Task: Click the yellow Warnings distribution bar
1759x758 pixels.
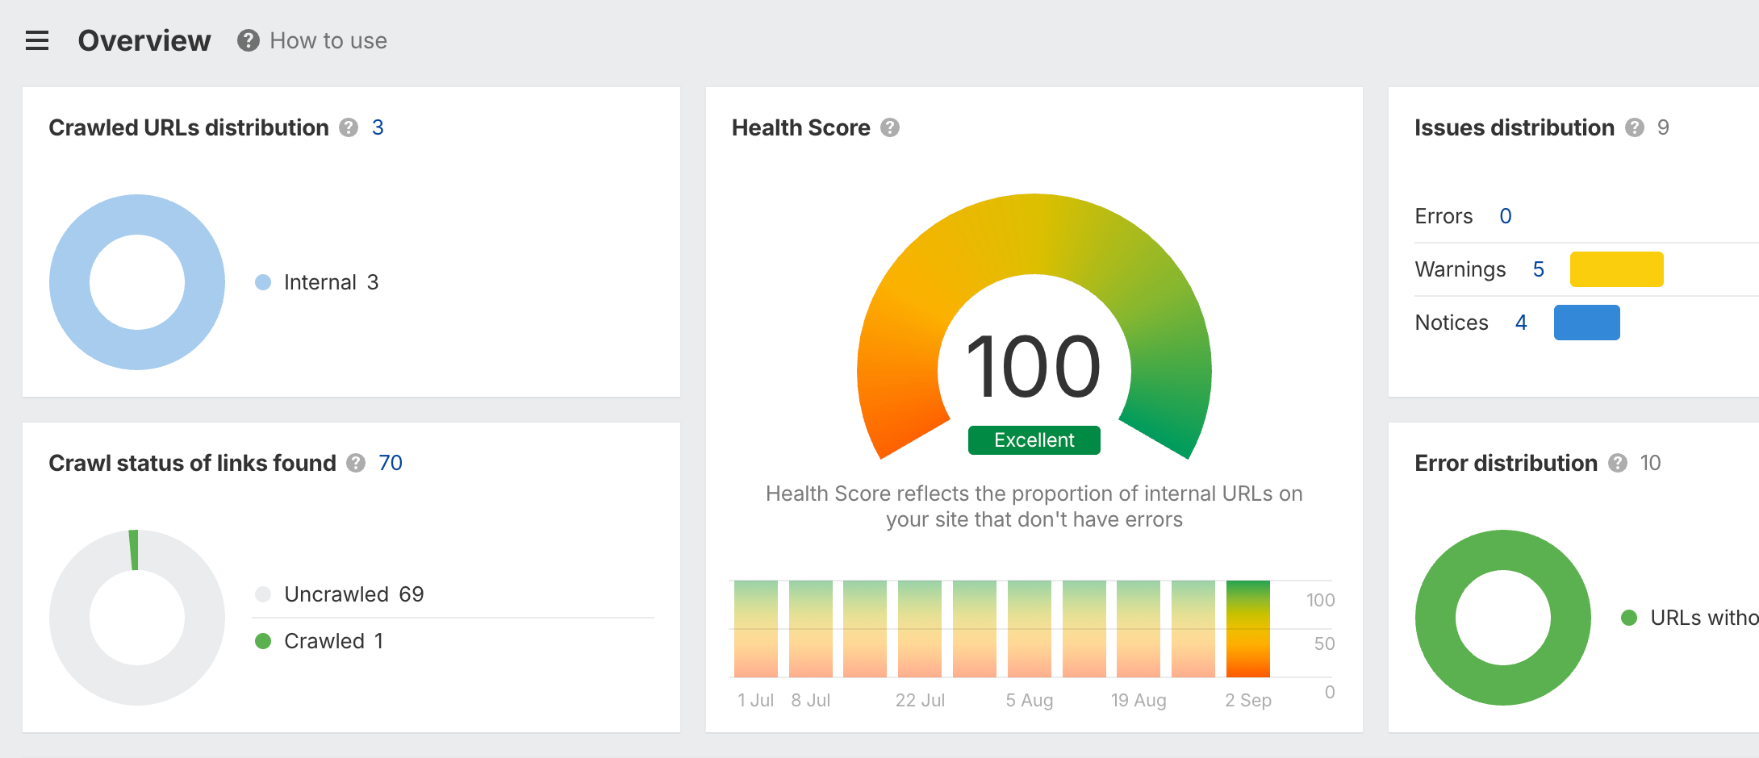Action: point(1616,269)
